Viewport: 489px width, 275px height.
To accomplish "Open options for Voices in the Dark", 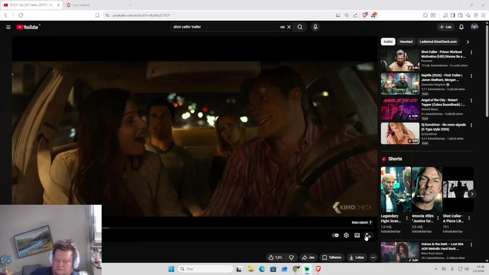I will coord(471,244).
